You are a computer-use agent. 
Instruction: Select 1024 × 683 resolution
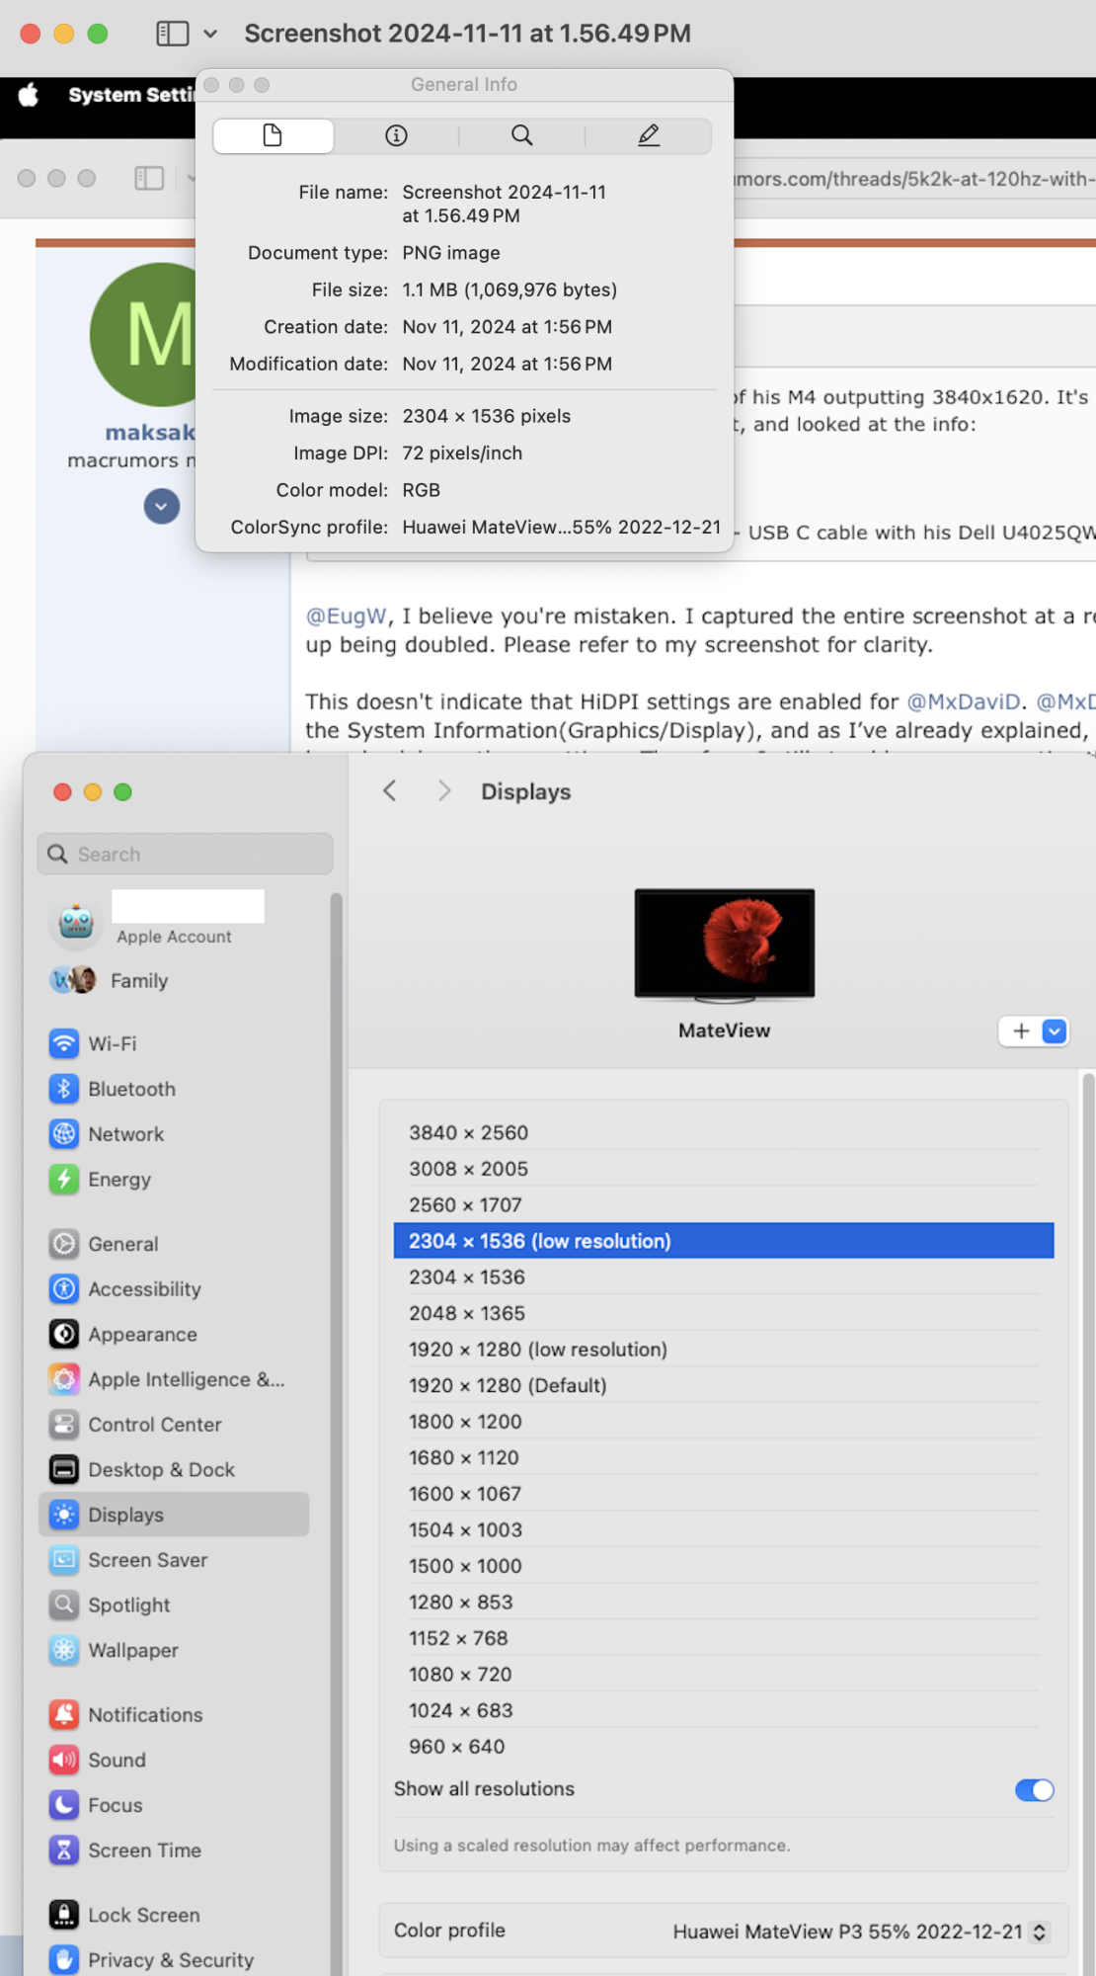tap(724, 1712)
